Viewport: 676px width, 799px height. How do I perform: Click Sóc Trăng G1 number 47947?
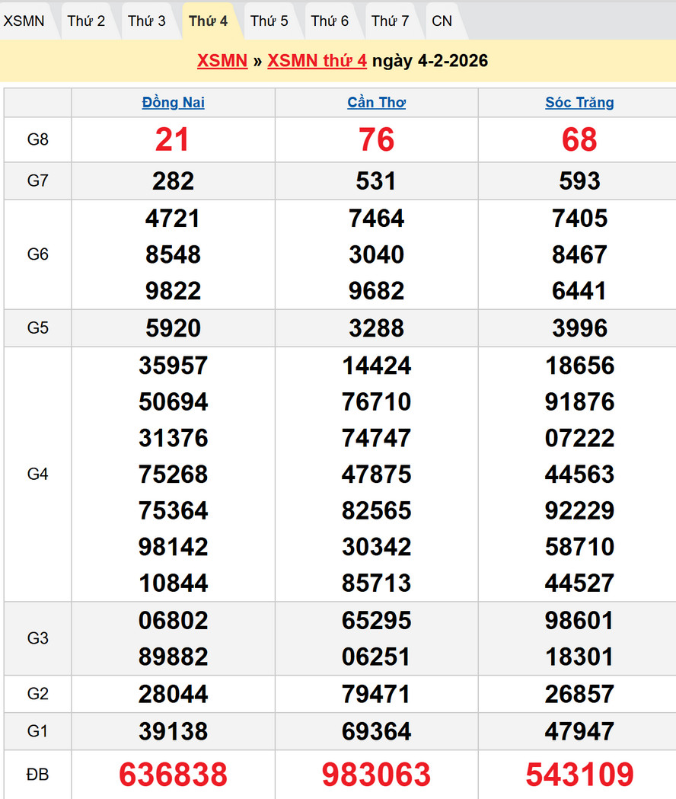click(x=579, y=731)
